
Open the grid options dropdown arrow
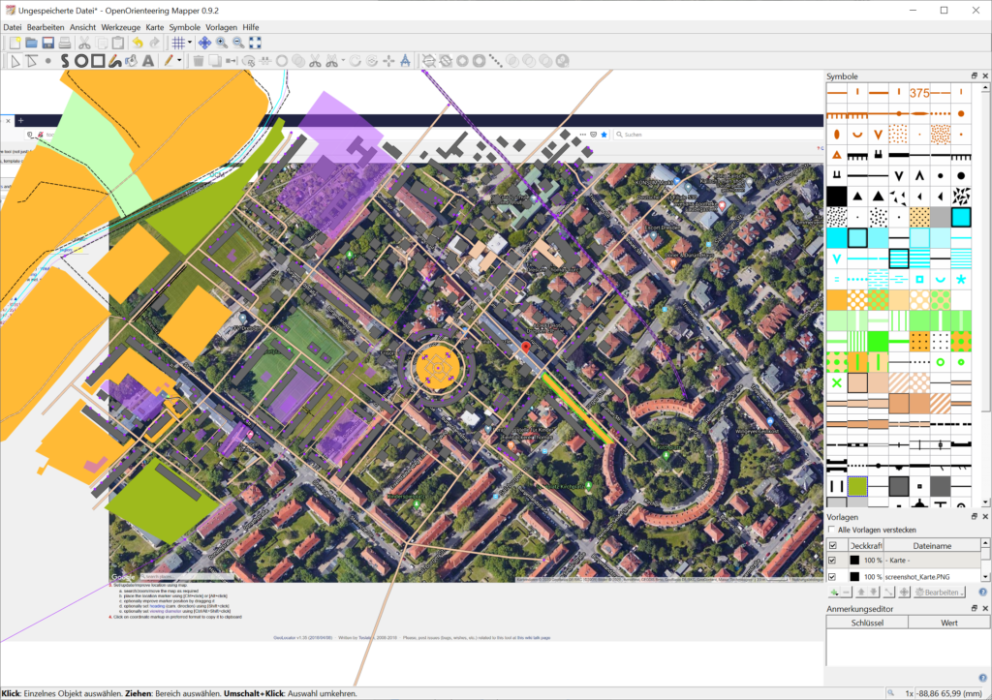190,43
